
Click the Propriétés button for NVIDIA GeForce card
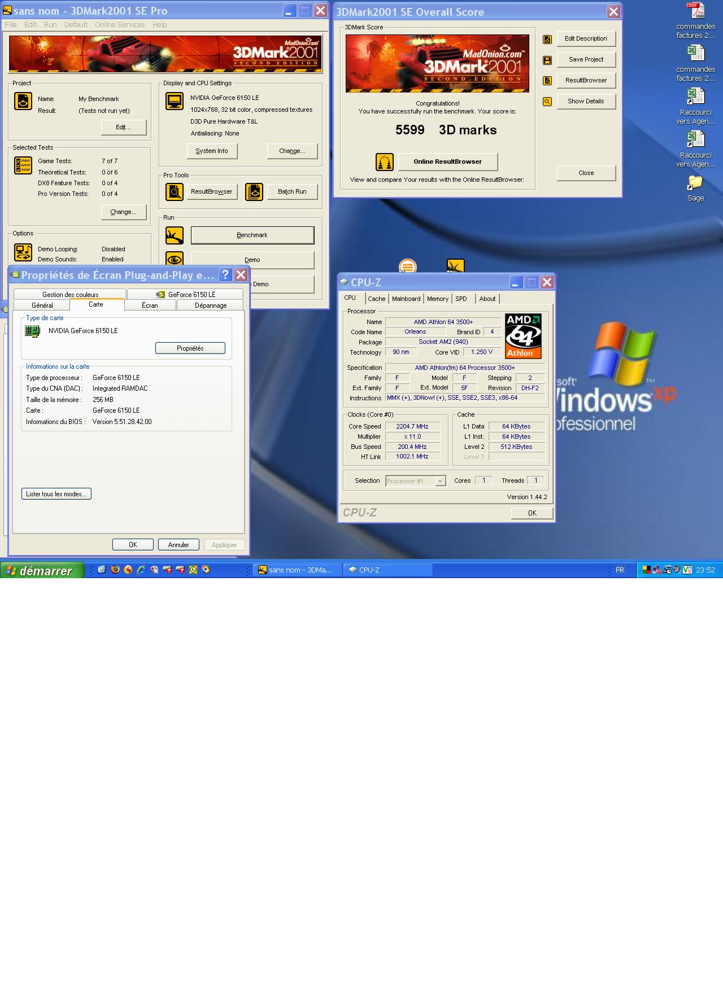[190, 348]
